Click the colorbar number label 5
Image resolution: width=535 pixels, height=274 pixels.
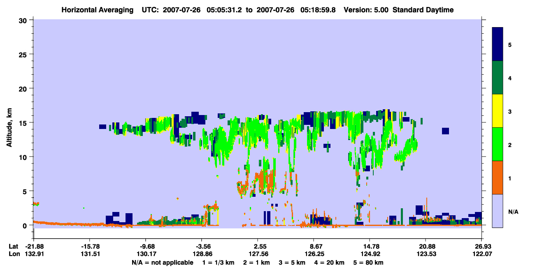pos(509,44)
